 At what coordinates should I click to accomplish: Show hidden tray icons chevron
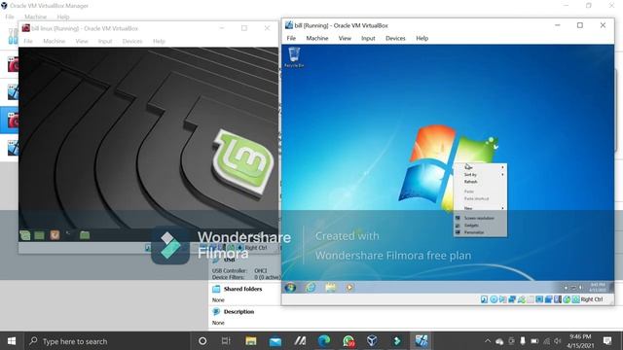click(x=488, y=341)
